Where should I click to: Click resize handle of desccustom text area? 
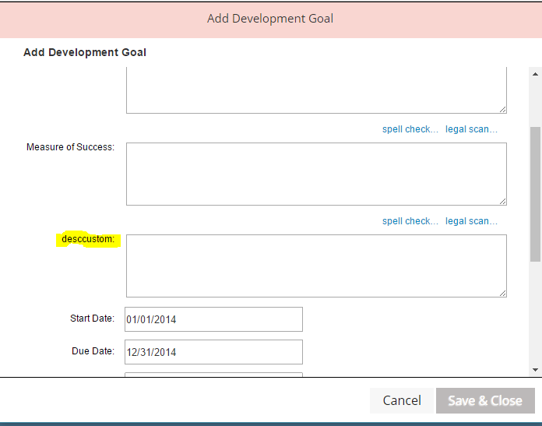click(x=503, y=294)
